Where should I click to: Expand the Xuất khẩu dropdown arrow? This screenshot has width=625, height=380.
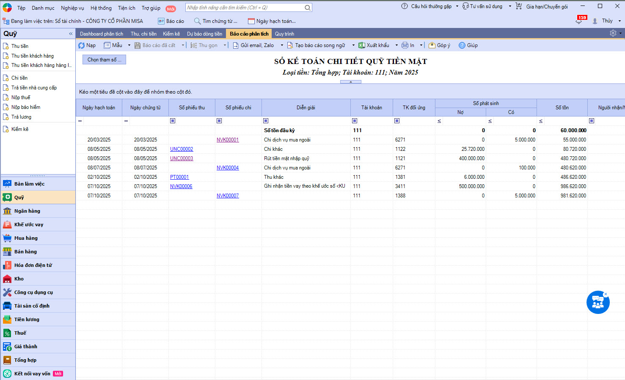point(396,45)
